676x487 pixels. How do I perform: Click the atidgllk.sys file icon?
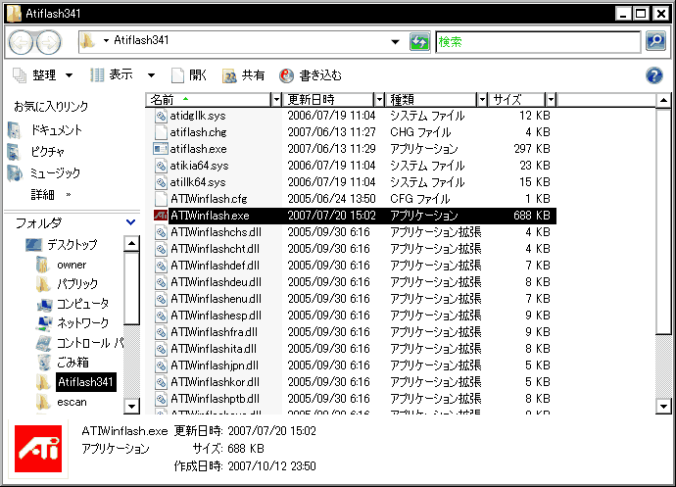(161, 116)
